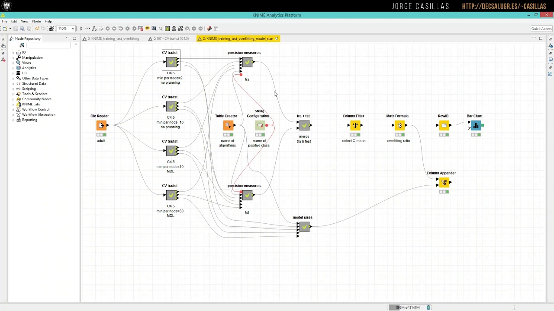The width and height of the screenshot is (554, 311).
Task: Open the View menu
Action: (25, 21)
